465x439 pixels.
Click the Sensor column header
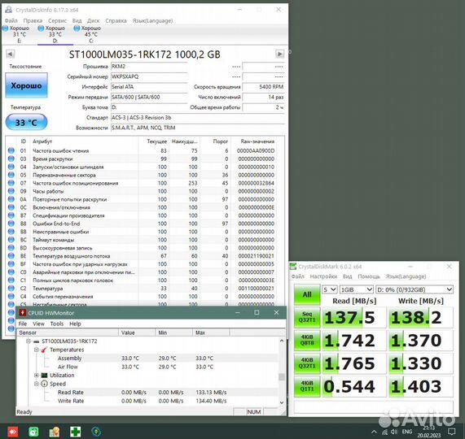point(68,333)
